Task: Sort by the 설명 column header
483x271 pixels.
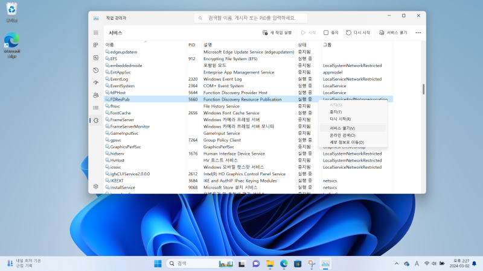Action: tap(249, 45)
